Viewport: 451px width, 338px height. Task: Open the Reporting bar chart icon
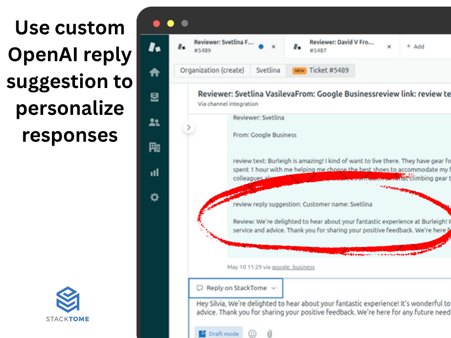click(155, 172)
